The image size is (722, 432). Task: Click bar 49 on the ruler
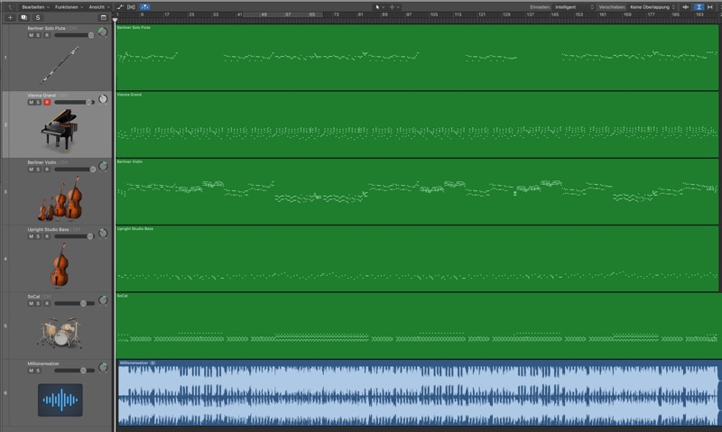tap(264, 14)
